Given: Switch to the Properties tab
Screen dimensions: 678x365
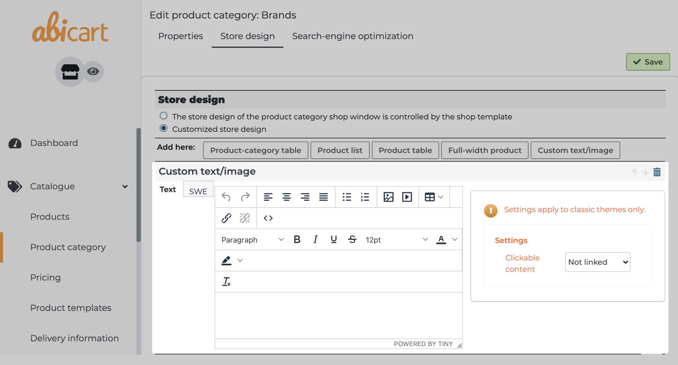Looking at the screenshot, I should pyautogui.click(x=180, y=36).
